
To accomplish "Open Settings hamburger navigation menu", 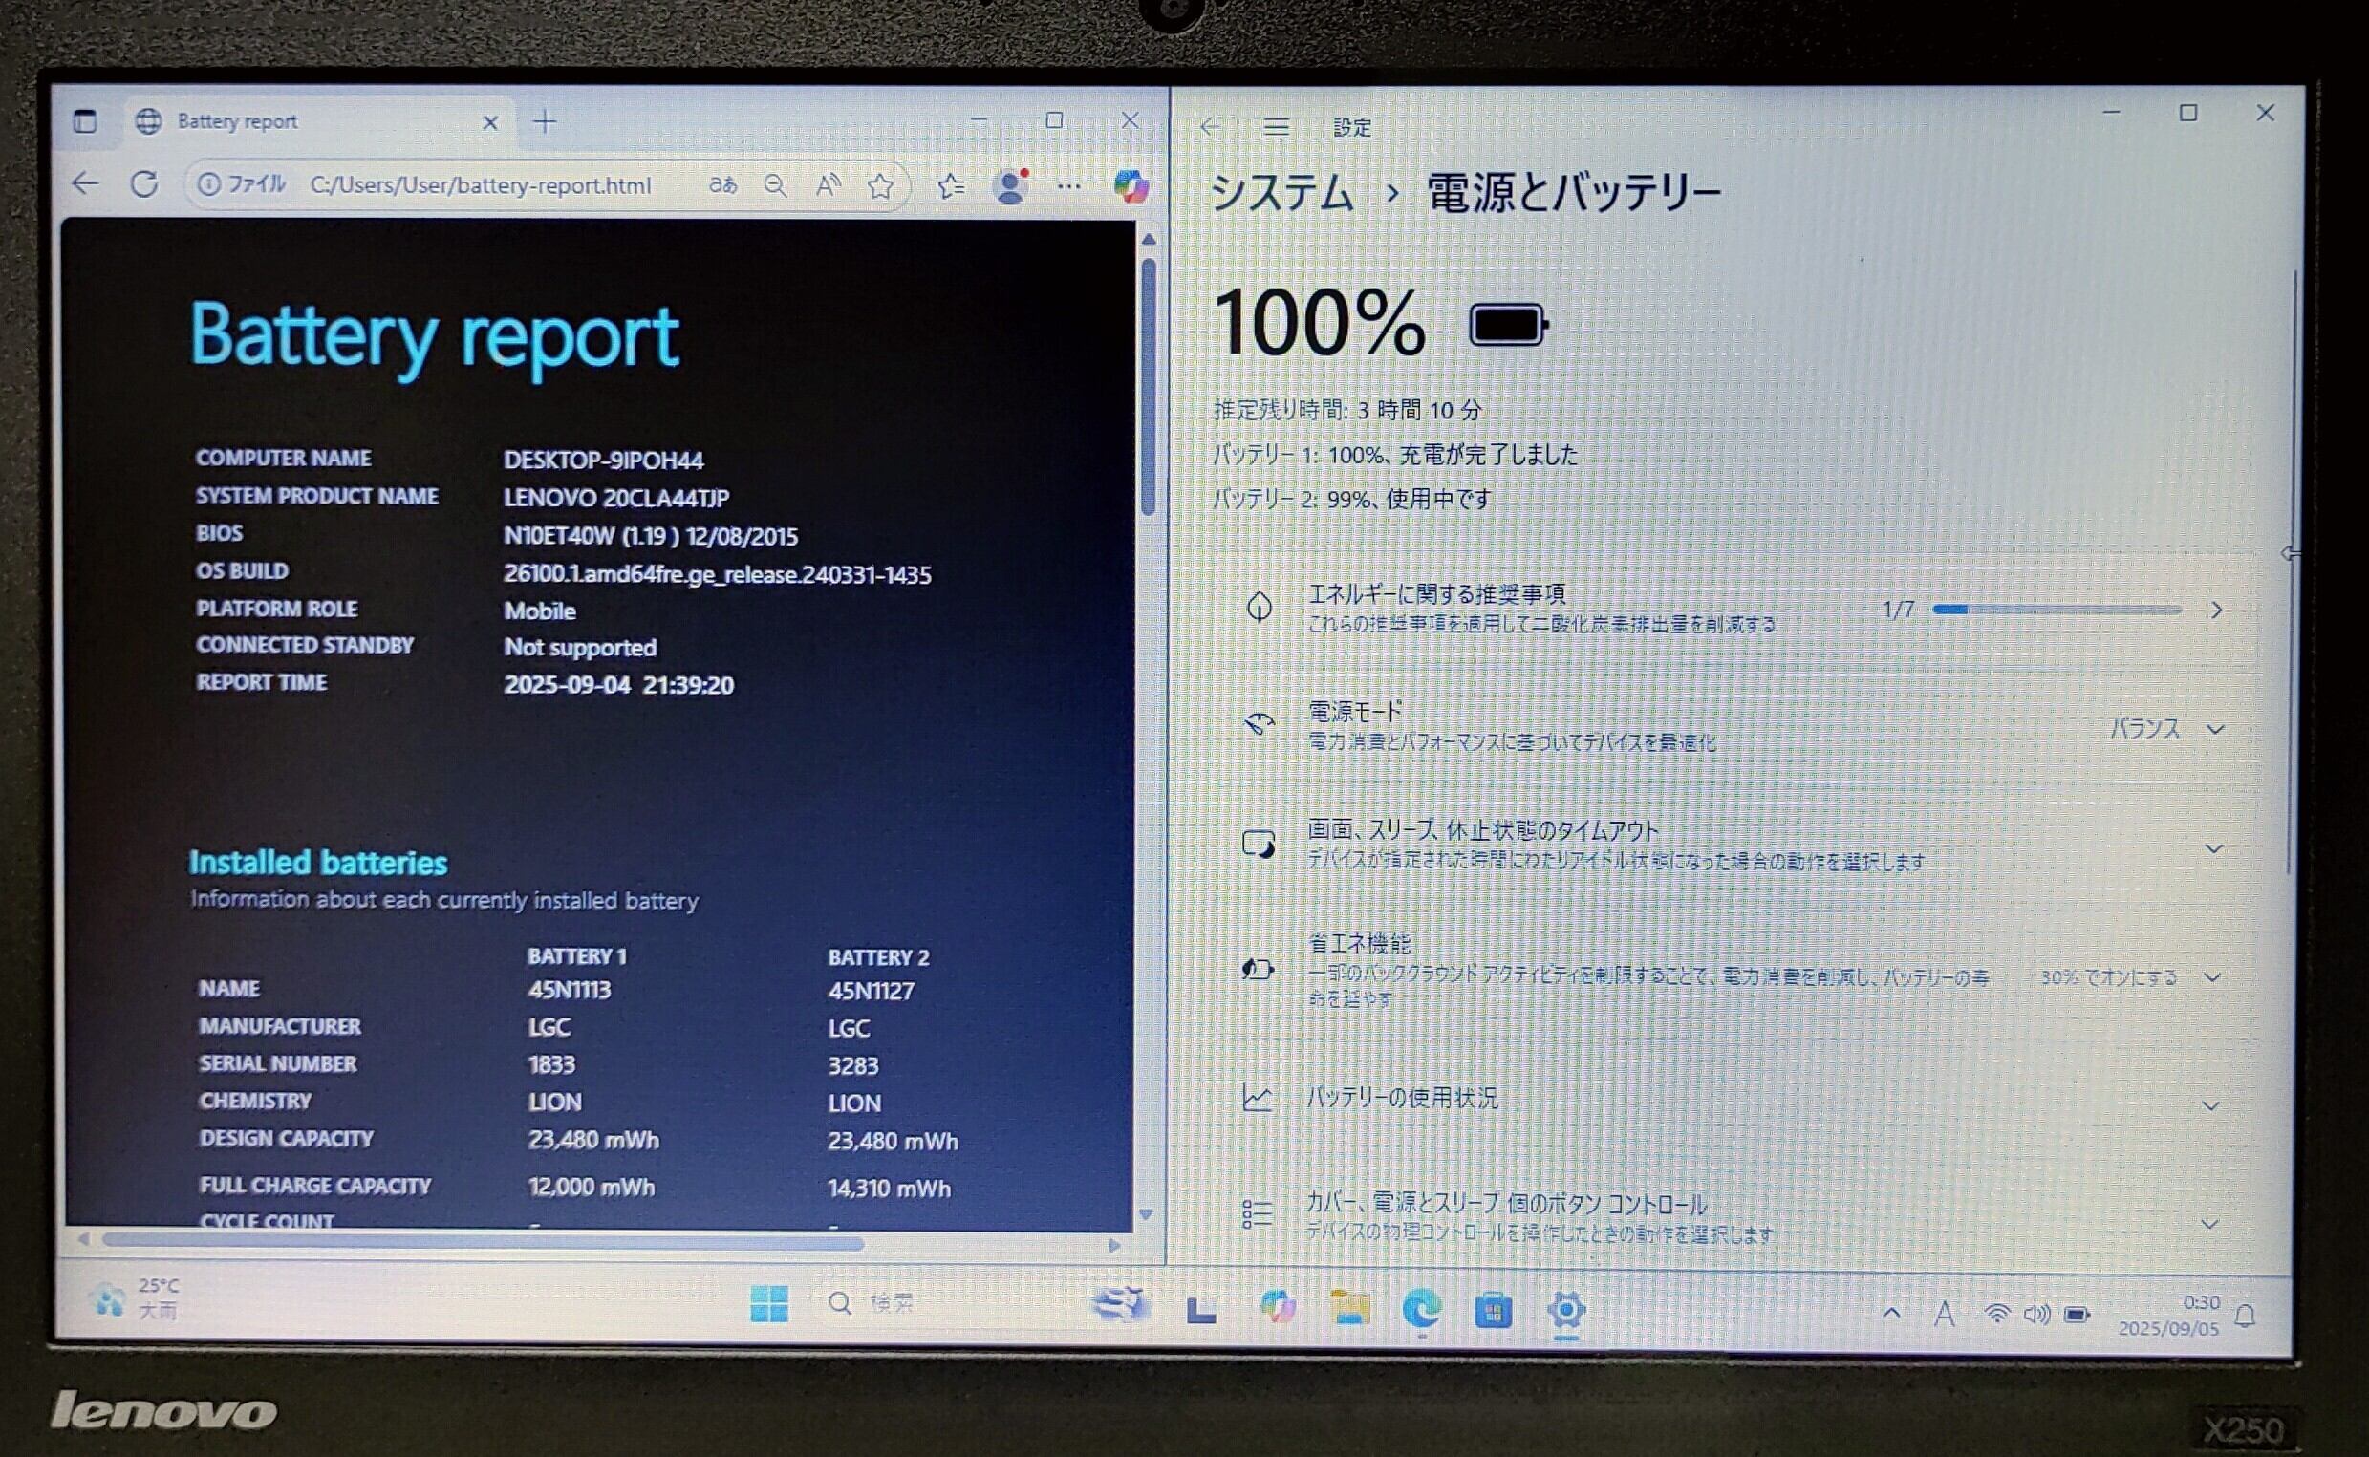I will pyautogui.click(x=1276, y=127).
